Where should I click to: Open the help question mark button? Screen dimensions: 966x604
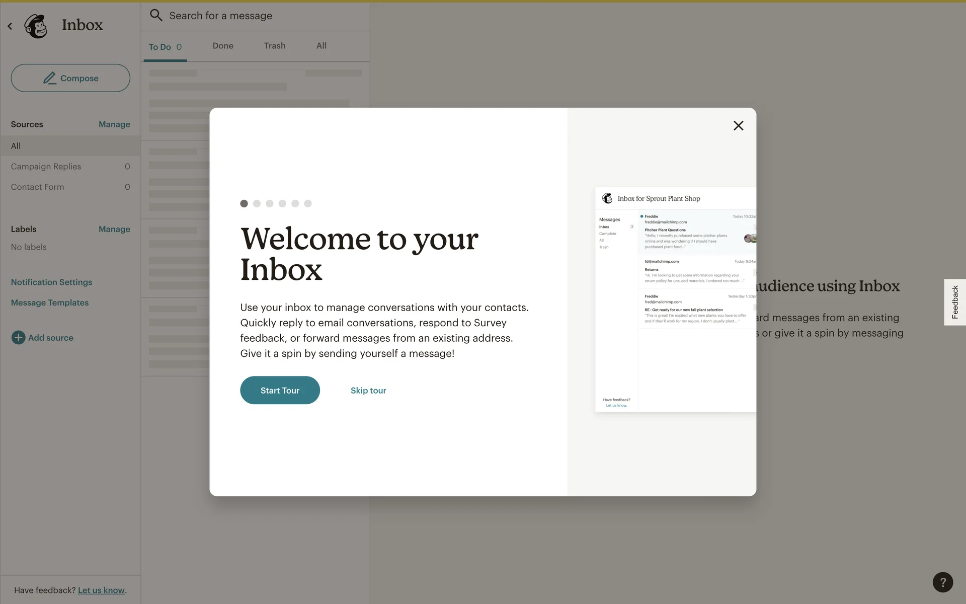point(942,582)
